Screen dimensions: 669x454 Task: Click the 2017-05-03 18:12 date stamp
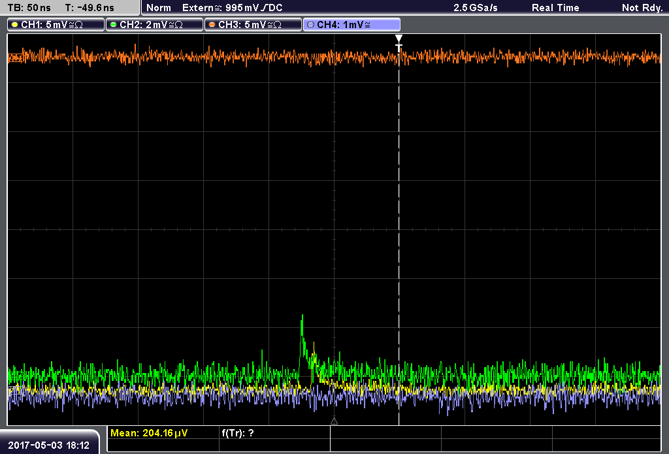tap(48, 446)
